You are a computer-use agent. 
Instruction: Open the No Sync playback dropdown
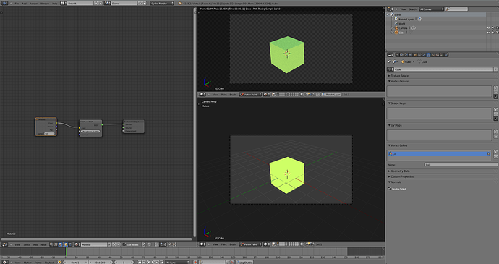click(x=177, y=262)
